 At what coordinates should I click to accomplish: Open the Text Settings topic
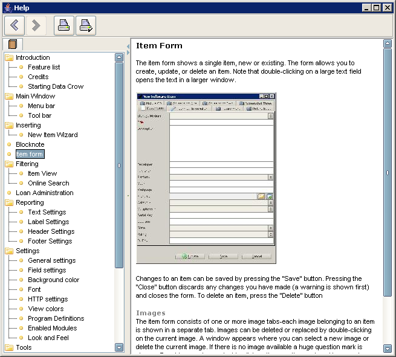point(47,212)
